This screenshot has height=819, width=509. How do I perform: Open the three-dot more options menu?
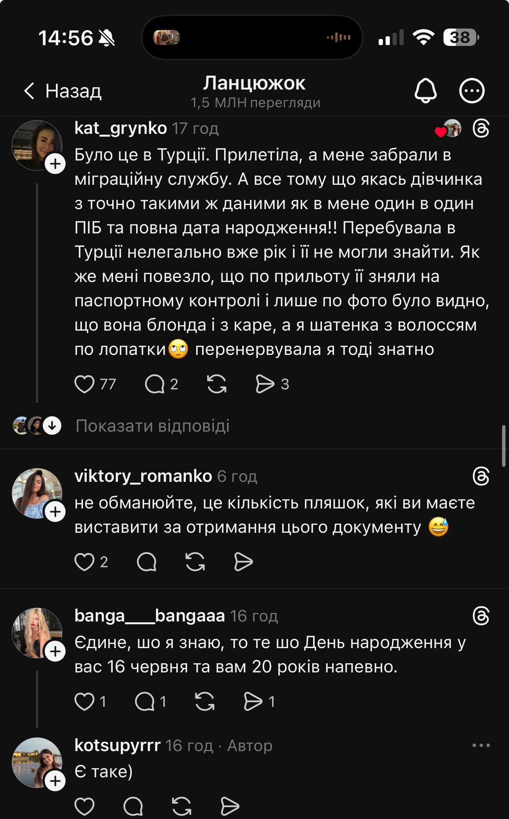(x=472, y=91)
